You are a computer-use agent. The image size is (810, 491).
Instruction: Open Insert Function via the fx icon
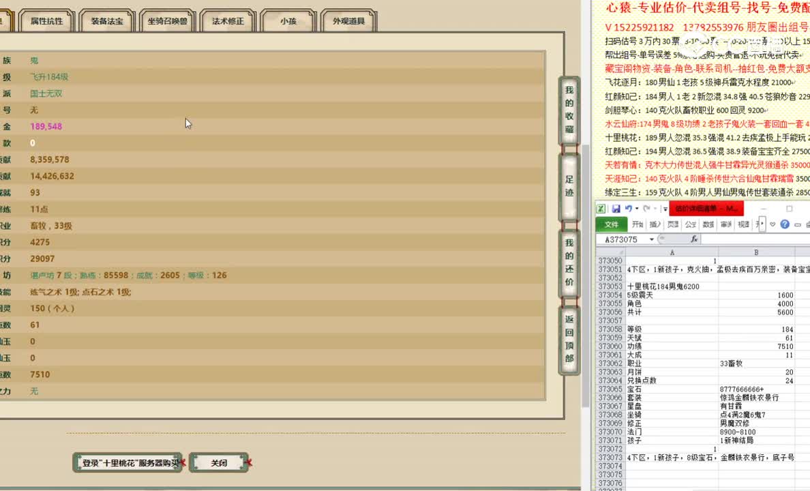coord(695,239)
